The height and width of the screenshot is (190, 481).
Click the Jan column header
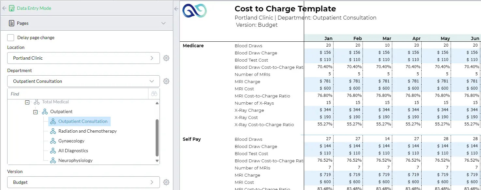click(328, 38)
